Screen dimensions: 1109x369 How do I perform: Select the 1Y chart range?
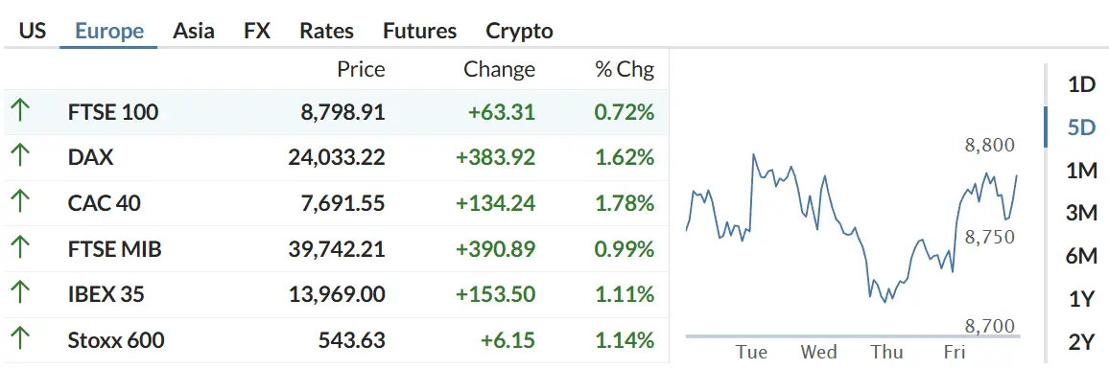coord(1081,300)
